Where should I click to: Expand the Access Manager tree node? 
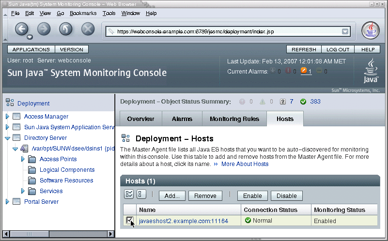[x=7, y=116]
